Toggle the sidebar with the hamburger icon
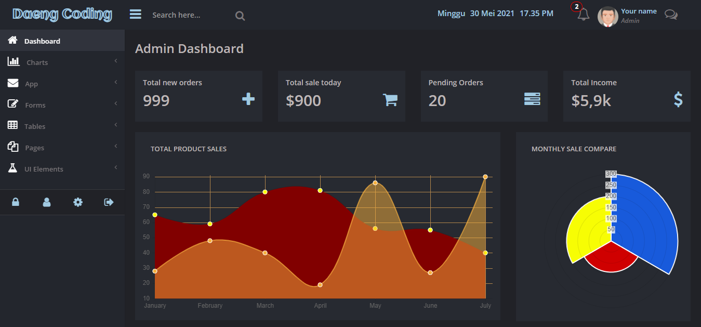The height and width of the screenshot is (327, 701). click(135, 14)
